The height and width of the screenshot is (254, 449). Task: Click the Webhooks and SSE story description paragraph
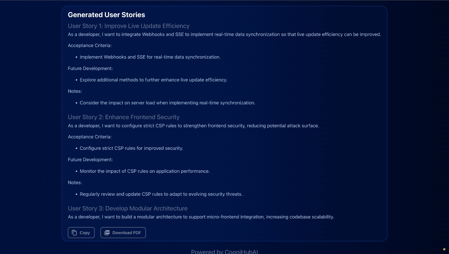(x=224, y=34)
